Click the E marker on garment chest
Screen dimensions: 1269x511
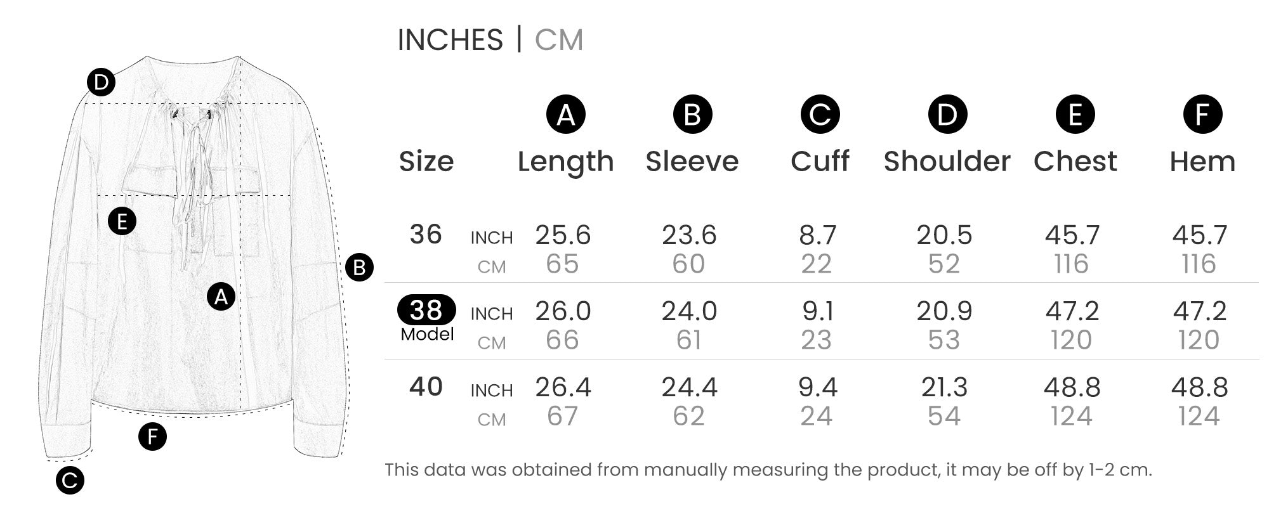click(x=122, y=221)
